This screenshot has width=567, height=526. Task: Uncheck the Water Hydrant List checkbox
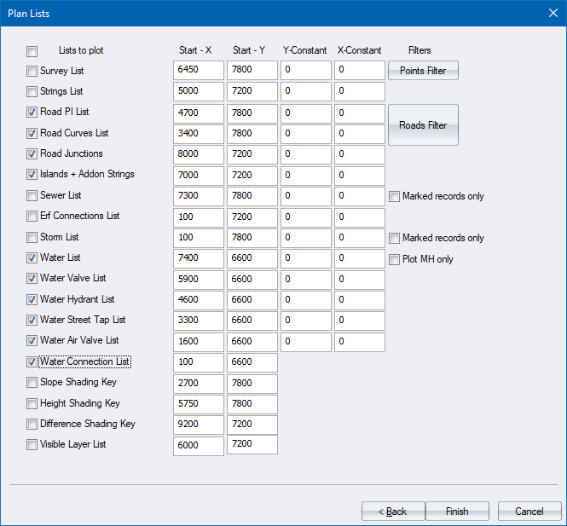[x=32, y=299]
